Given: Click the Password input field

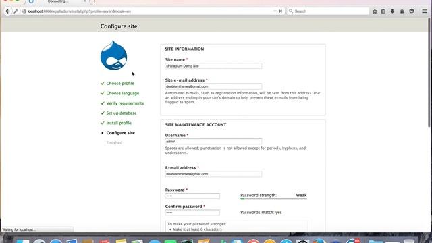Looking at the screenshot, I should [x=192, y=196].
